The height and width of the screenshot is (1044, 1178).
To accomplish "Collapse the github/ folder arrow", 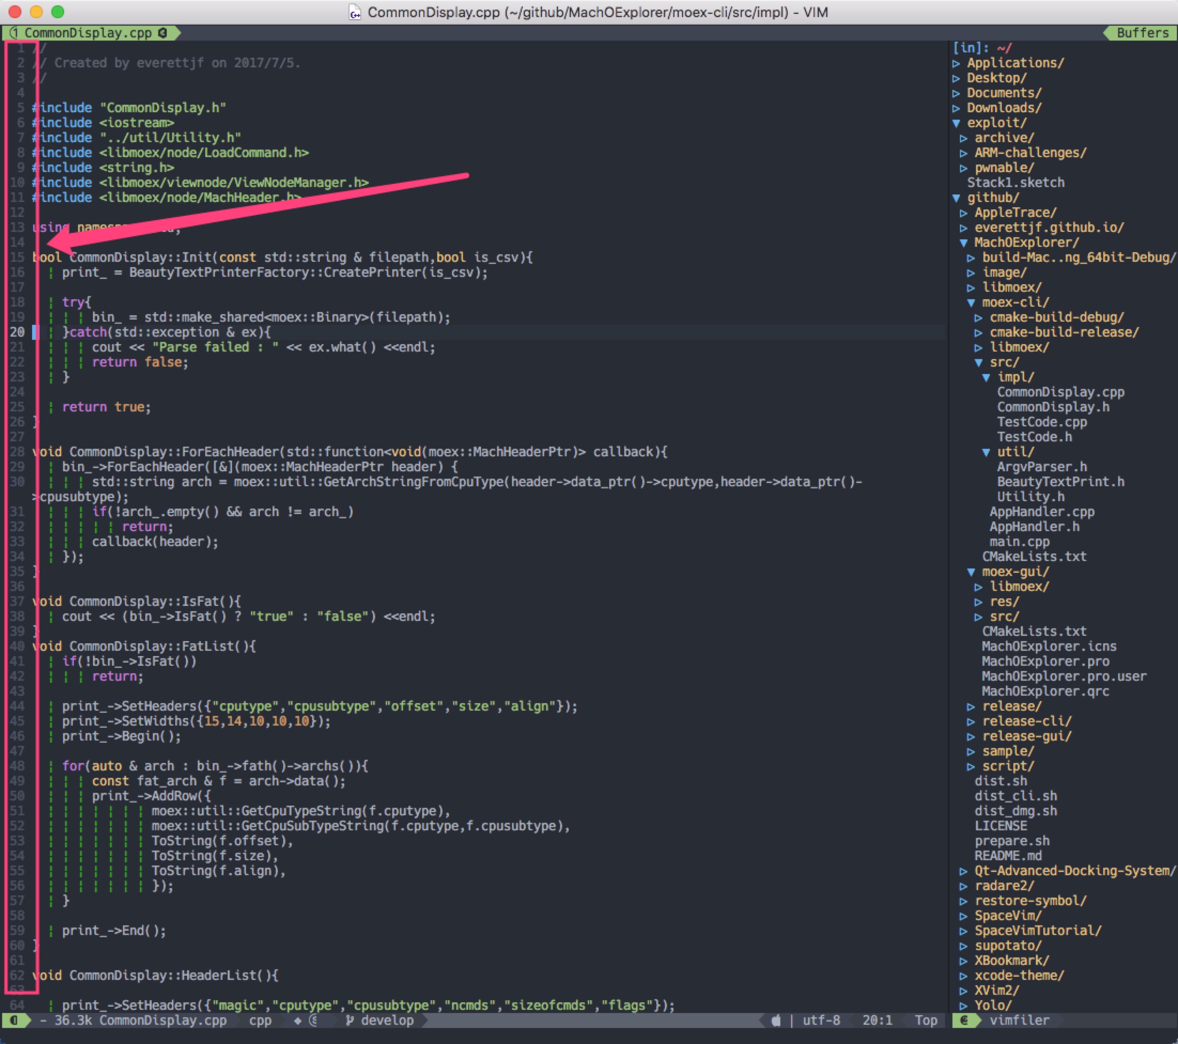I will point(956,198).
